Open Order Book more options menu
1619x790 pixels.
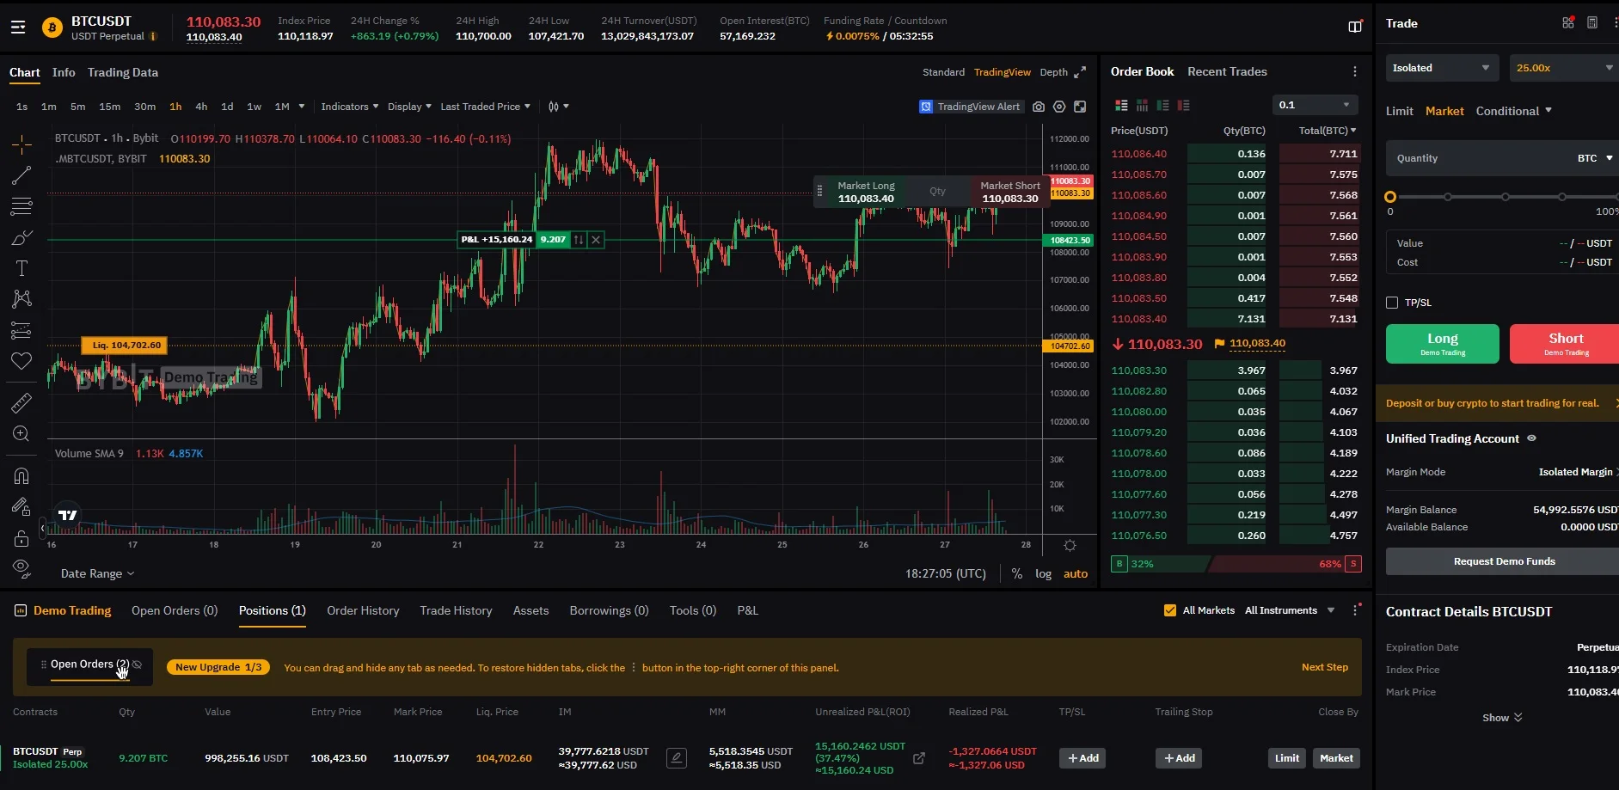(1355, 72)
